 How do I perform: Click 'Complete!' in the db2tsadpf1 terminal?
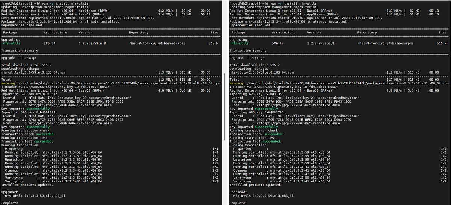9,203
